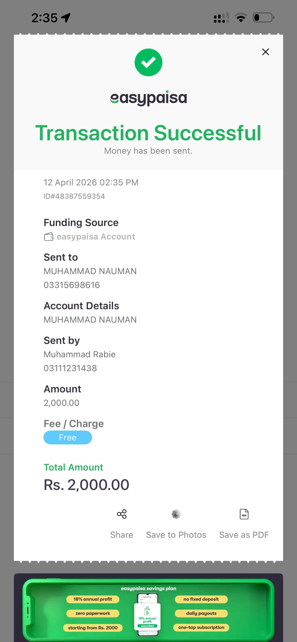Tap the Save as PDF document icon

coord(244,514)
